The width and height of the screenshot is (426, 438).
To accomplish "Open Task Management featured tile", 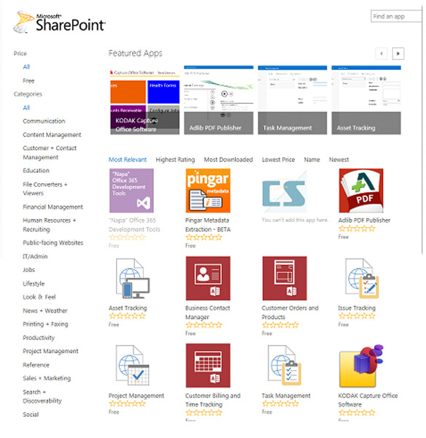I will coord(293,100).
